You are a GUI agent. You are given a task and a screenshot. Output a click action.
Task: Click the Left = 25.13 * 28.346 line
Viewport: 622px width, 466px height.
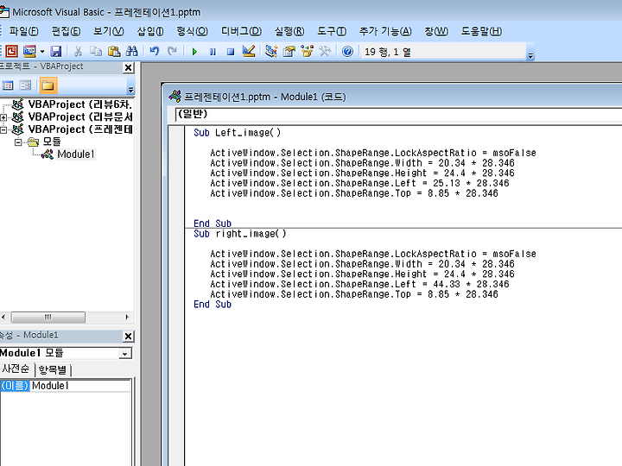click(359, 183)
